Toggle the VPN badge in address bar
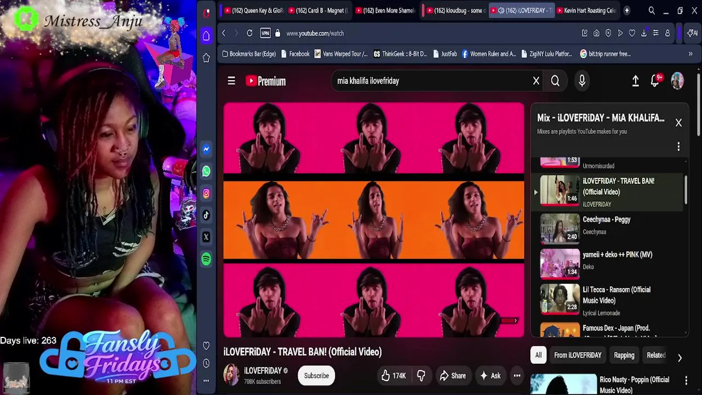 265,33
